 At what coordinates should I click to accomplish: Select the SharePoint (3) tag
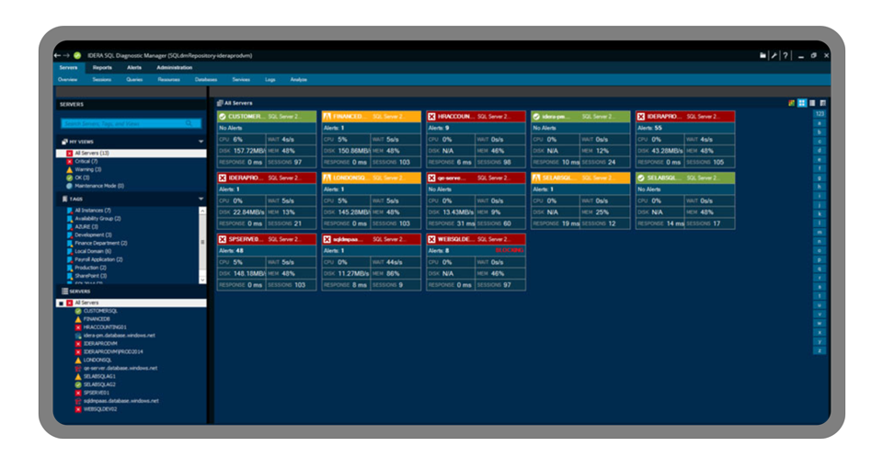[x=91, y=276]
